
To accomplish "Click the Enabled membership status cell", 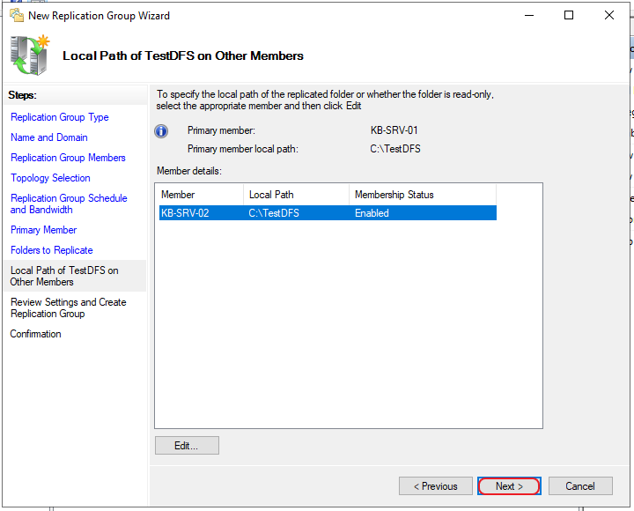I will [x=372, y=213].
